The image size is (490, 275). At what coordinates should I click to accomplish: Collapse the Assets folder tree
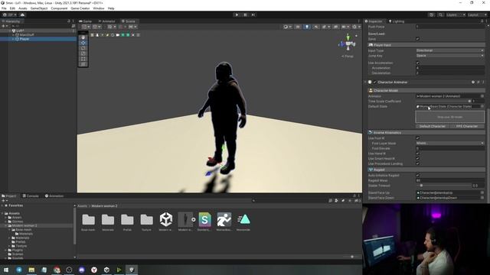2,214
